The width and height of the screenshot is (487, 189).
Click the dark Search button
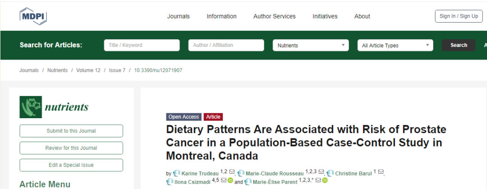click(459, 45)
